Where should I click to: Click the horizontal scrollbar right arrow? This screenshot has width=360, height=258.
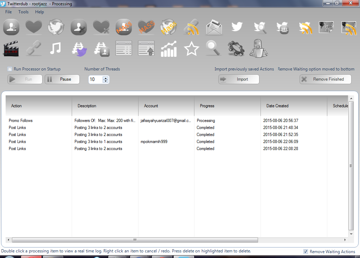[x=345, y=240]
